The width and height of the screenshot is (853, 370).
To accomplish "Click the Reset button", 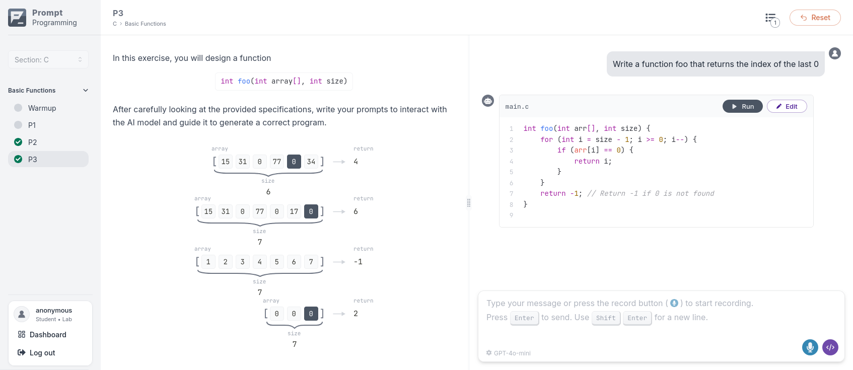I will [x=815, y=18].
